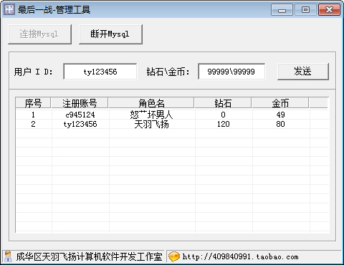This screenshot has width=344, height=265.
Task: Click role name 天羽飞扬 in table
Action: coord(151,124)
